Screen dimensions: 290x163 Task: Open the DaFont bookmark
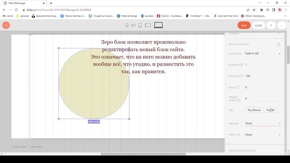click(x=170, y=16)
